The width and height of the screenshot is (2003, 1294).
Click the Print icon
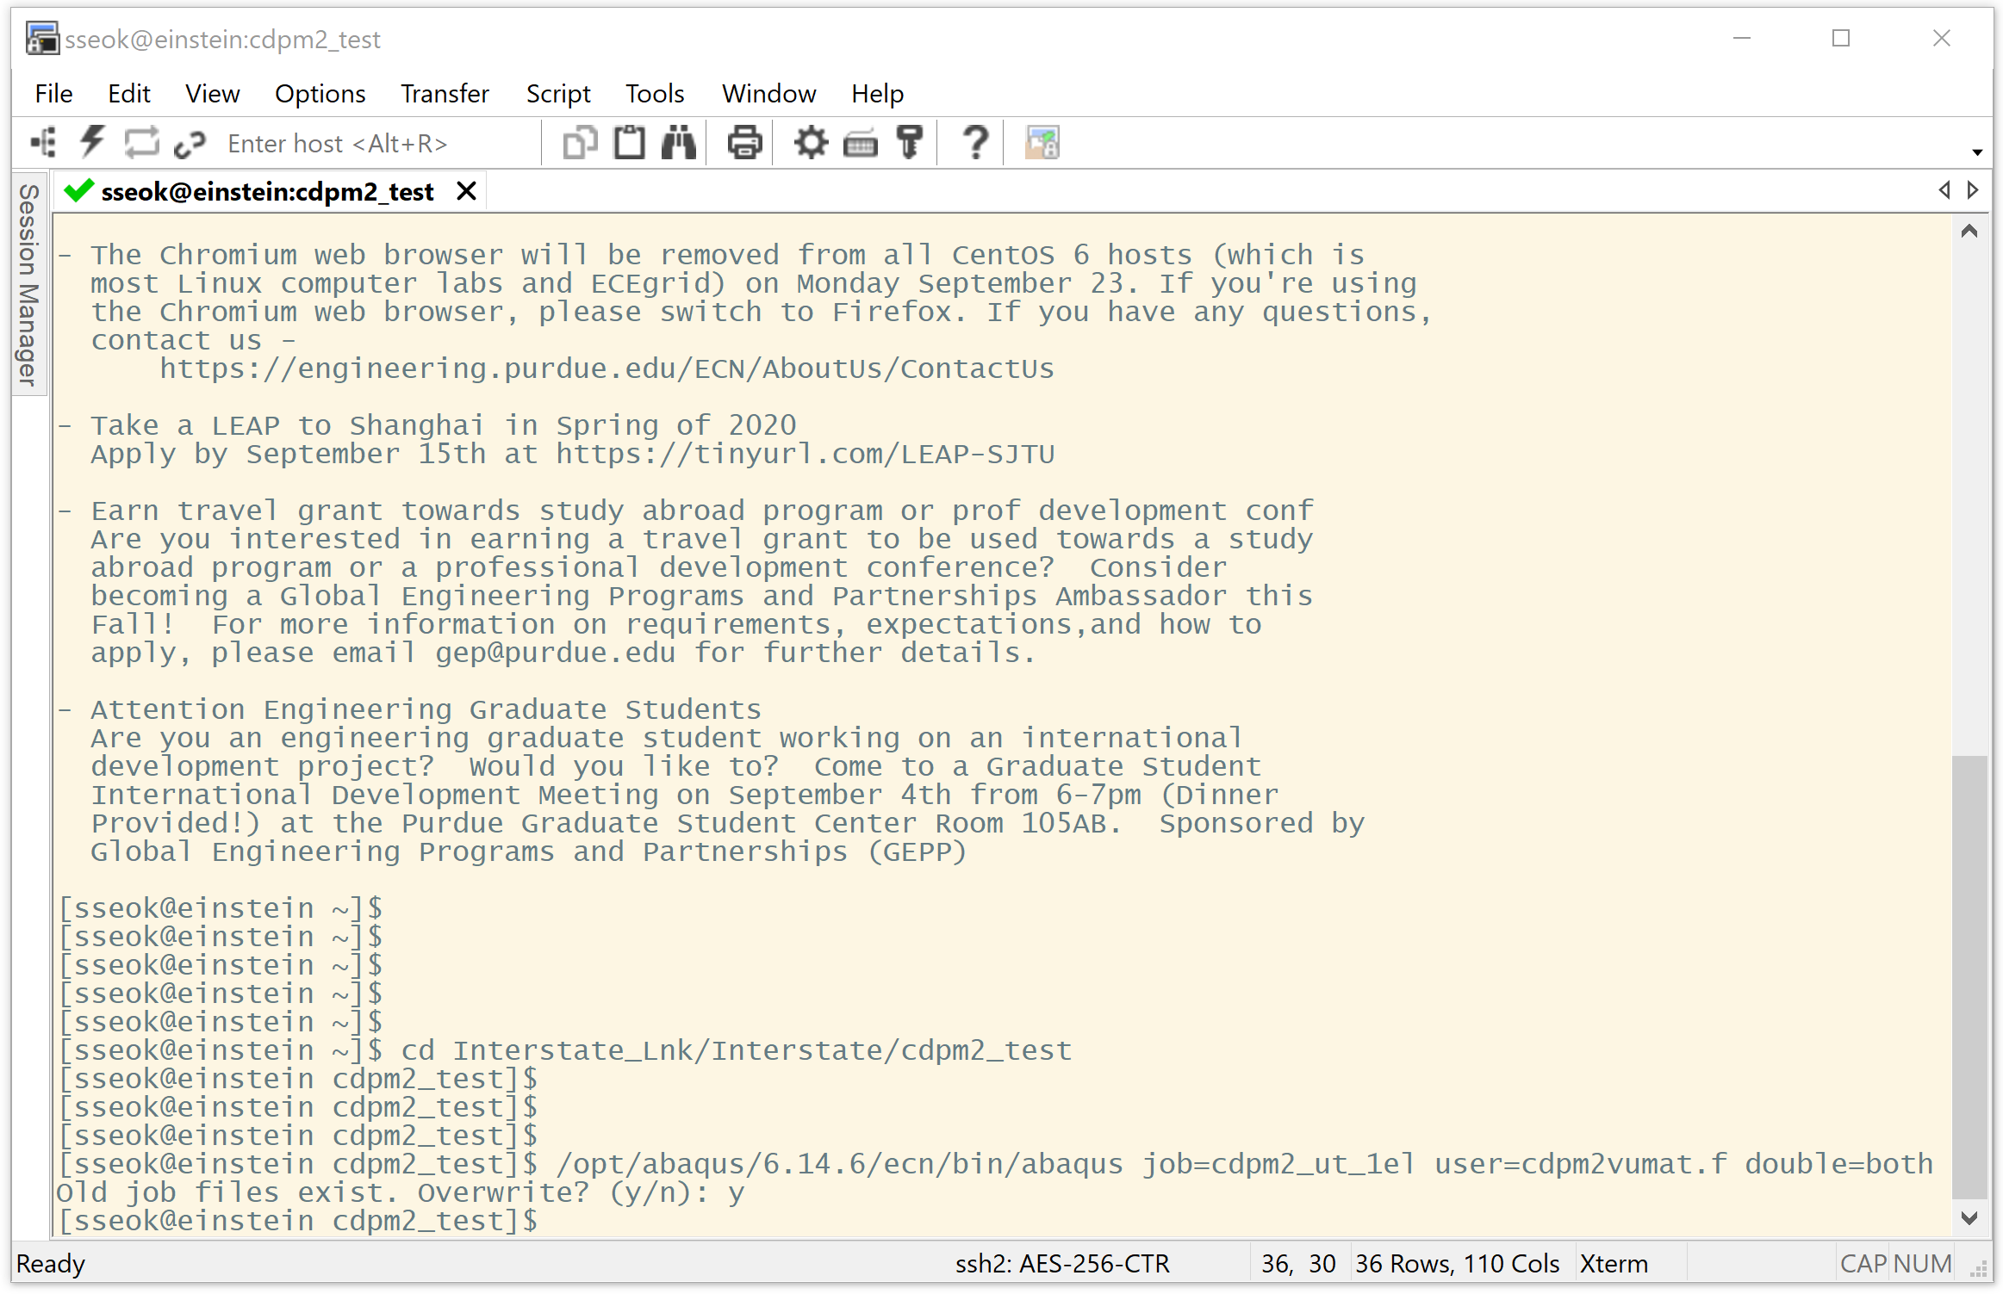tap(744, 143)
